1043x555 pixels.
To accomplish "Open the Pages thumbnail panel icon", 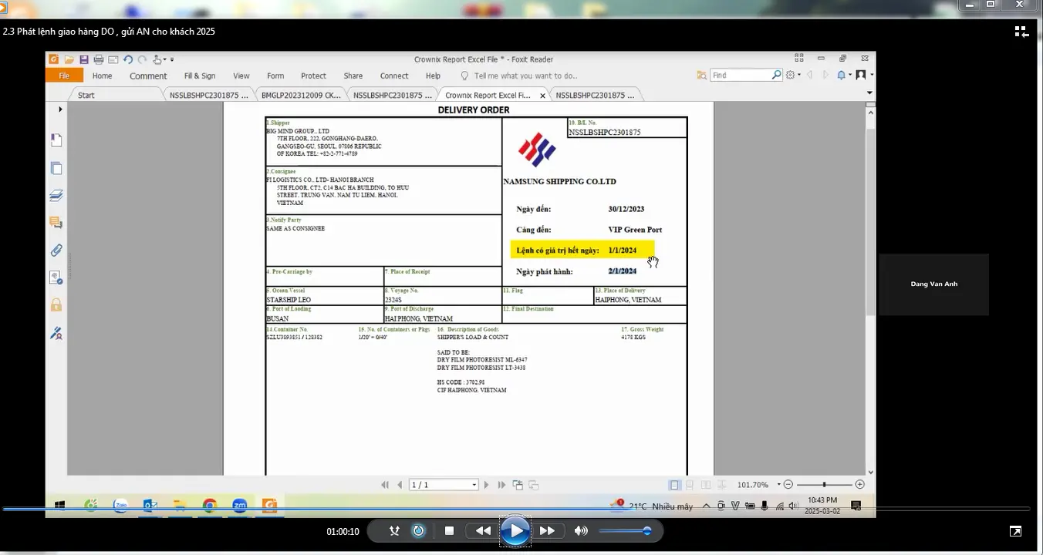I will (56, 168).
